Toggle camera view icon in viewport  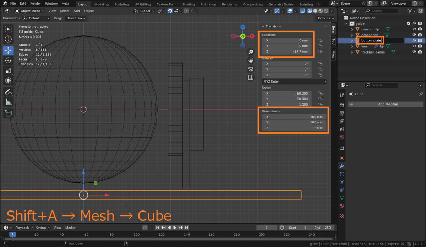click(x=251, y=69)
